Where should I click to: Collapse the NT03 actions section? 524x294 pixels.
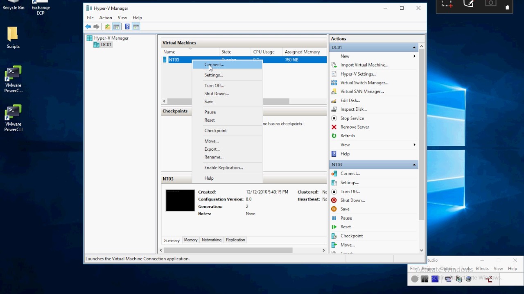pyautogui.click(x=414, y=165)
